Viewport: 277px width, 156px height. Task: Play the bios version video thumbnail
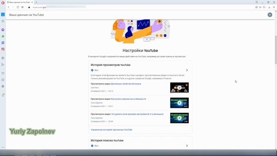179,103
